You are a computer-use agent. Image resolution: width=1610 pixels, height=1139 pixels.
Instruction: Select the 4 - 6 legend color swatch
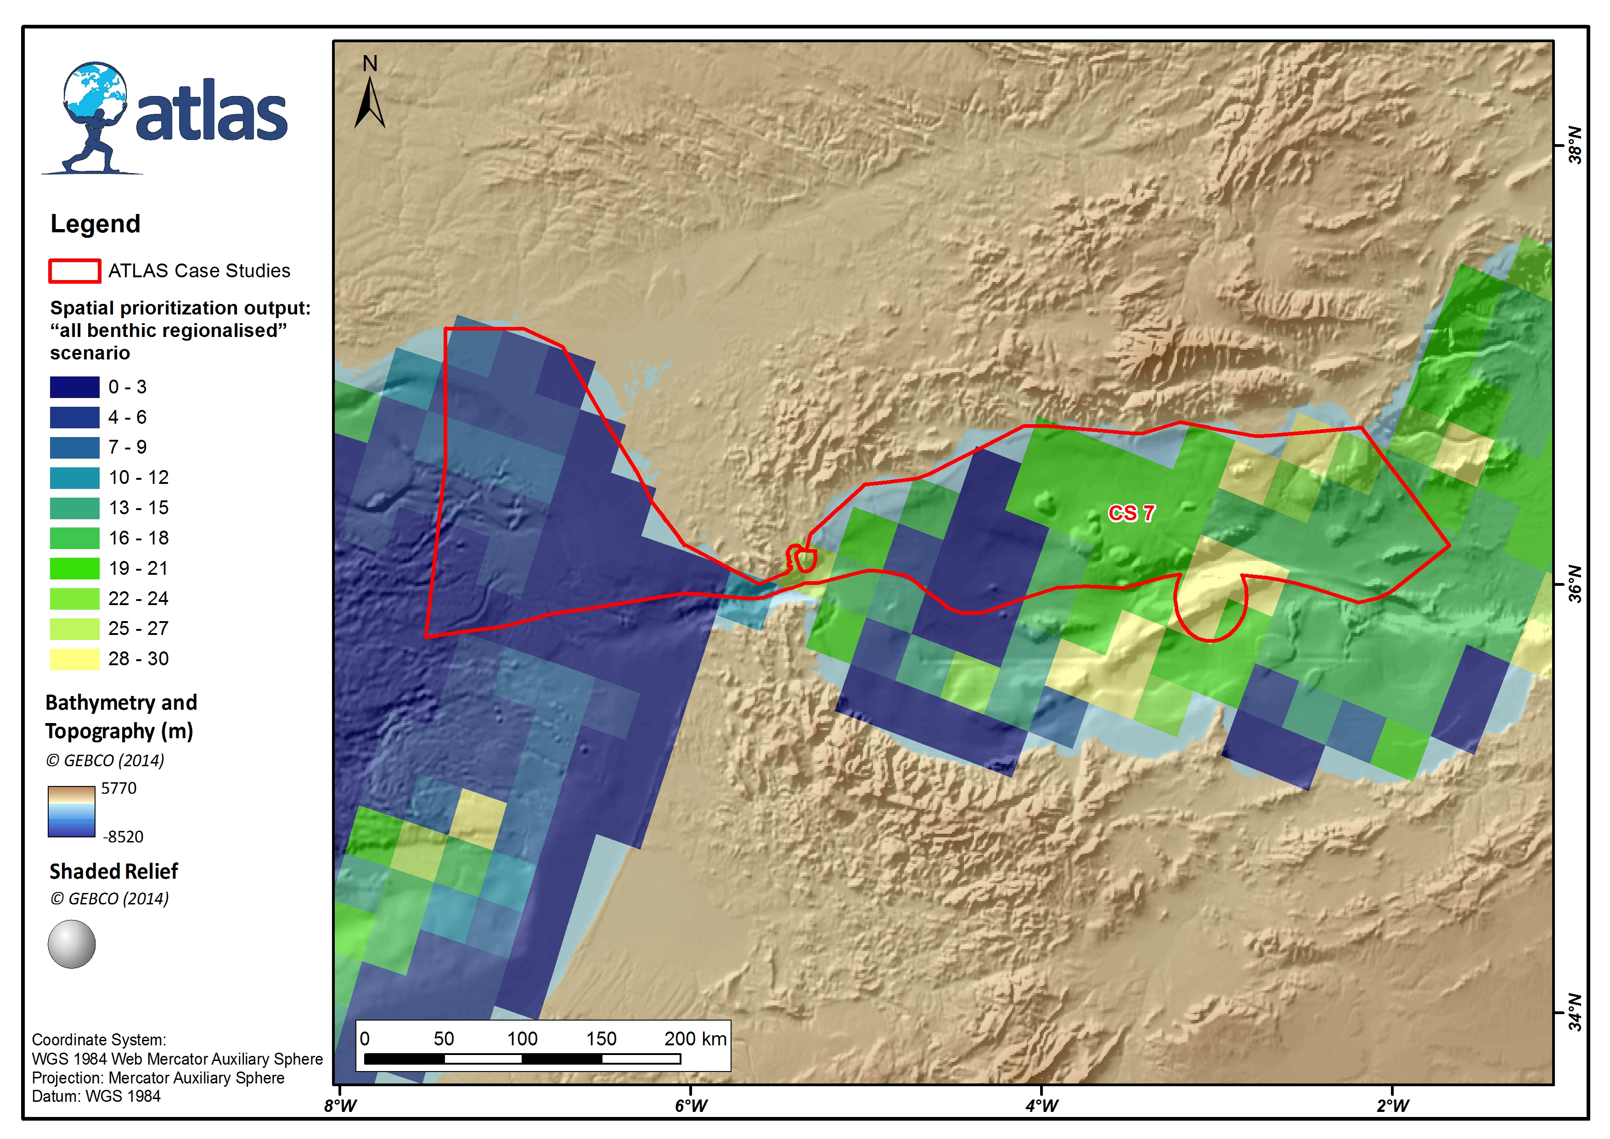click(74, 417)
